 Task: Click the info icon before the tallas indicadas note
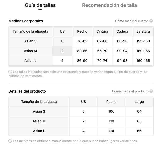(x=10, y=72)
